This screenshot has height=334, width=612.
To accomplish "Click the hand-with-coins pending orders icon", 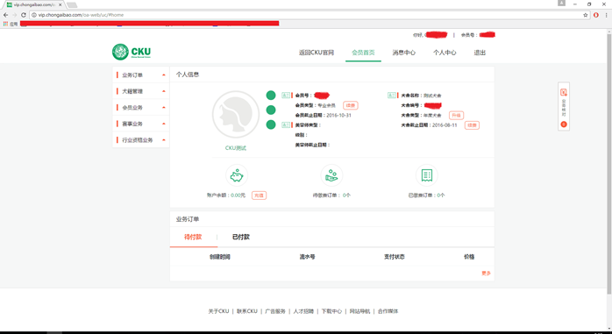I will click(x=331, y=175).
